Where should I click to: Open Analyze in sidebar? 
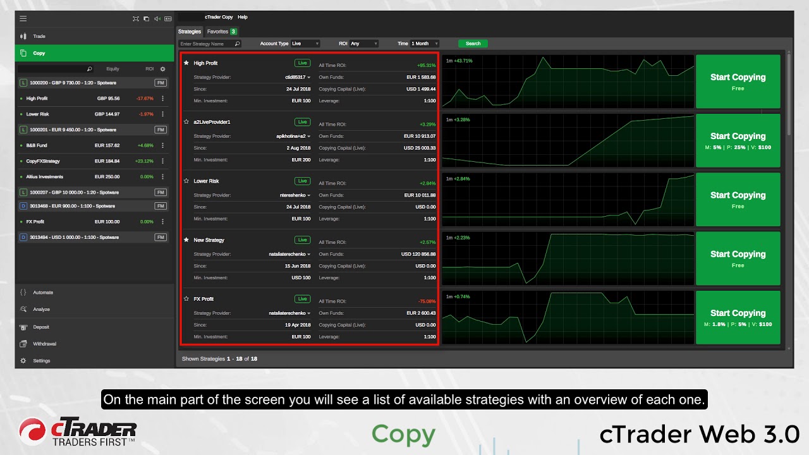pyautogui.click(x=95, y=310)
